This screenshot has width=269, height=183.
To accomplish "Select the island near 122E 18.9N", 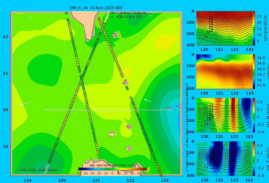I will 129,148.
